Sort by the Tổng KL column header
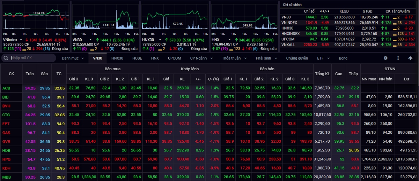419x181 pixels. pyautogui.click(x=322, y=74)
